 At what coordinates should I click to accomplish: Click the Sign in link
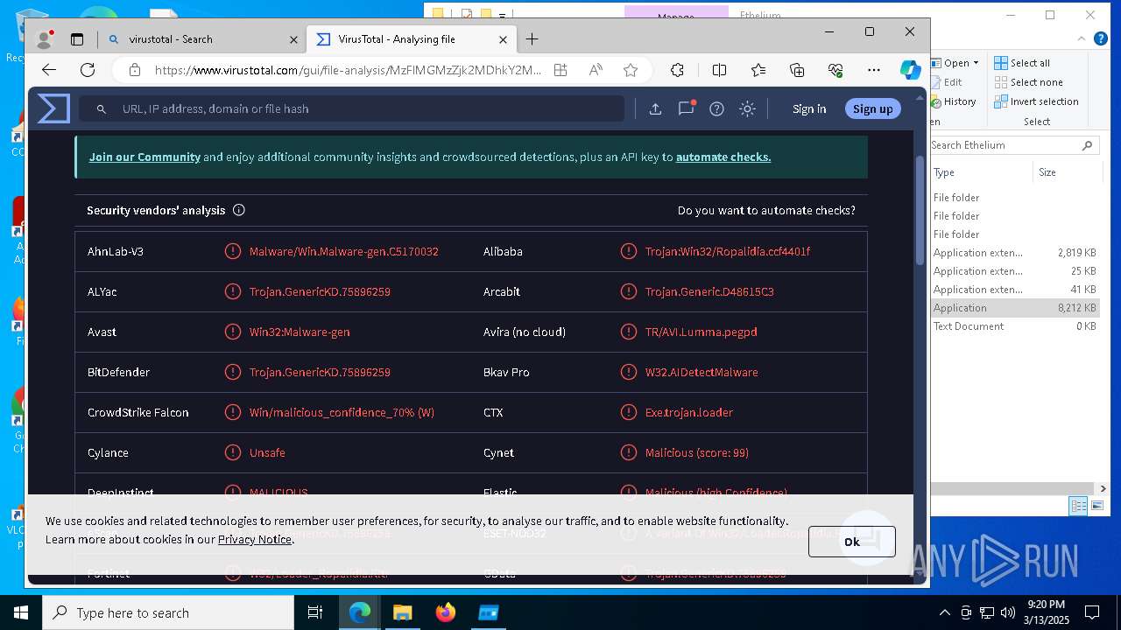point(809,108)
